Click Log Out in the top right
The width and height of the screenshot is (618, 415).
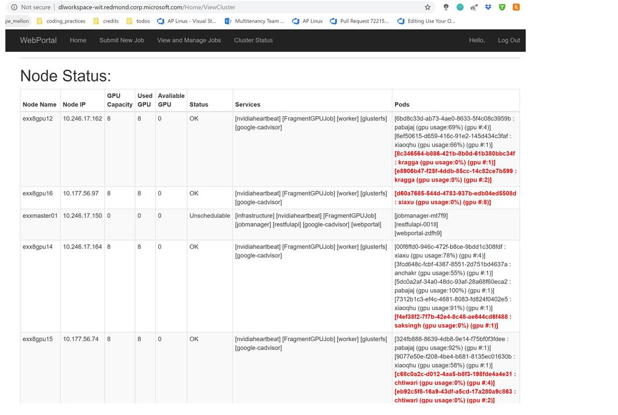tap(509, 40)
